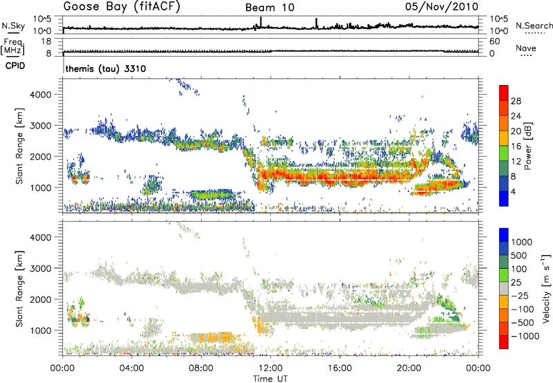Click the '3000' tick of the power panel
Screen dimensions: 553x383
point(41,126)
